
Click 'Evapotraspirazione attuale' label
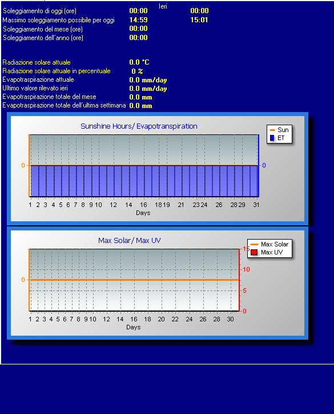pos(38,79)
